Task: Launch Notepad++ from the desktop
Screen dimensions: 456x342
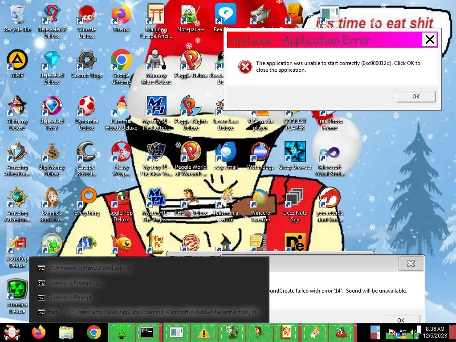Action: (x=191, y=18)
